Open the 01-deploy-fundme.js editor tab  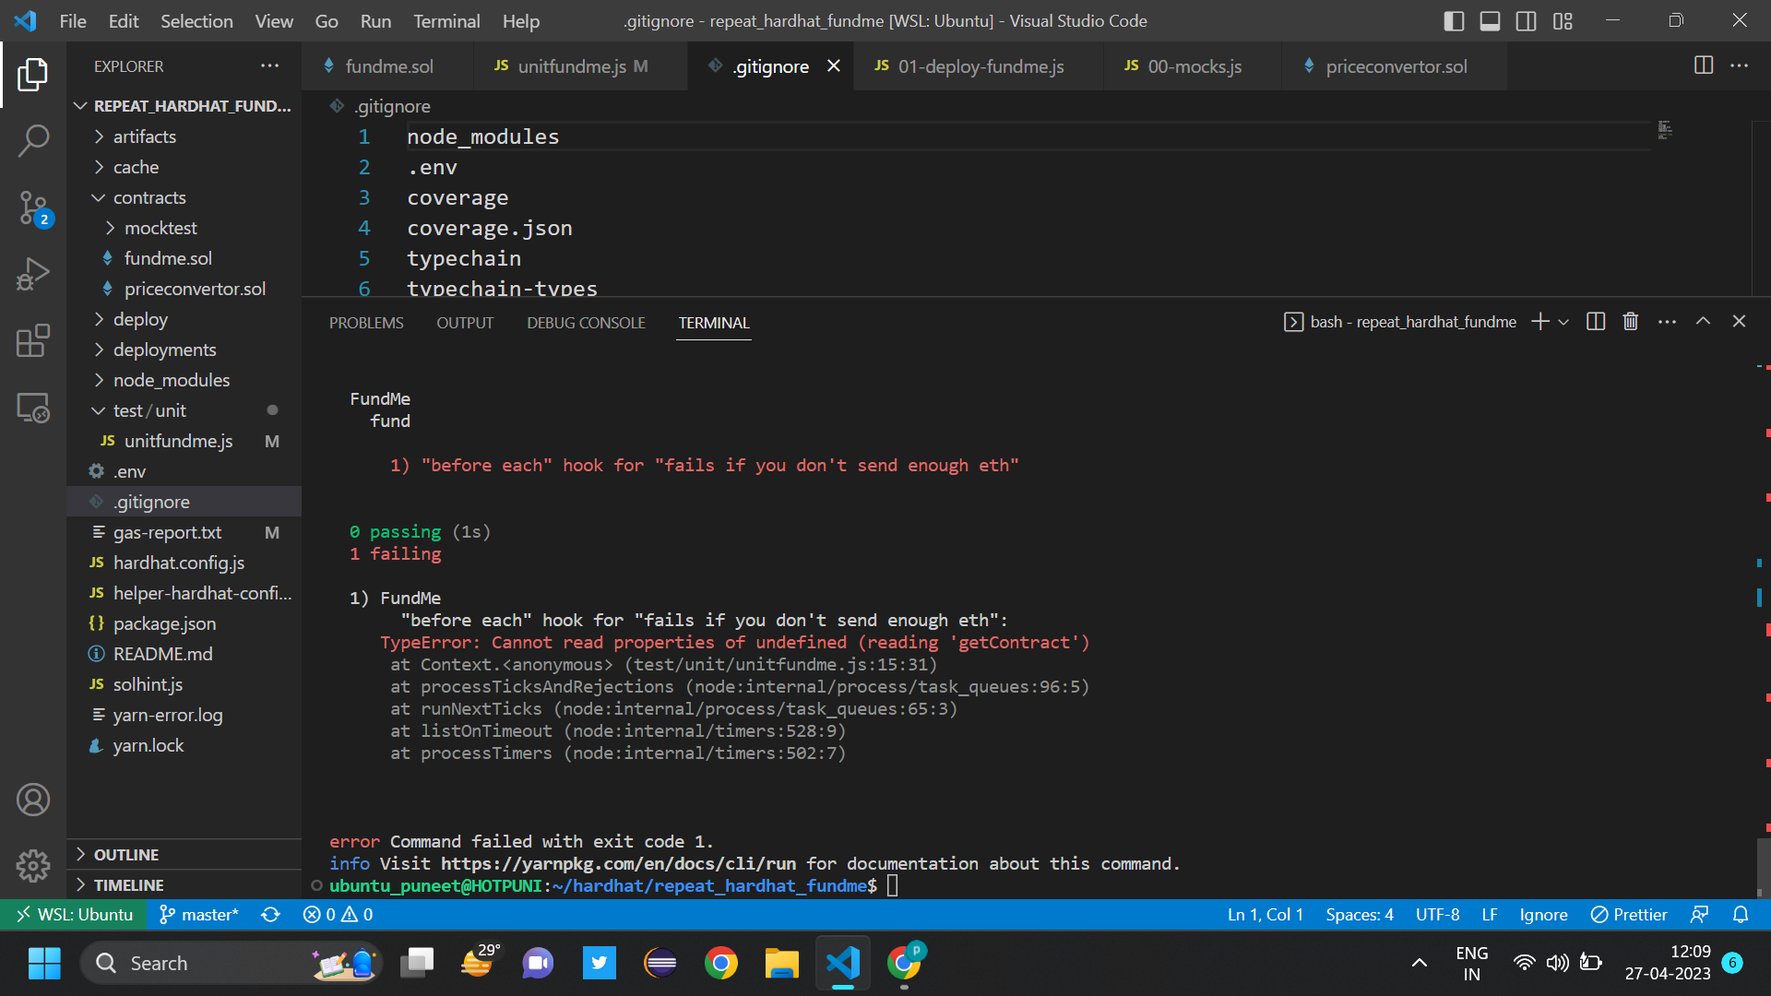[979, 65]
